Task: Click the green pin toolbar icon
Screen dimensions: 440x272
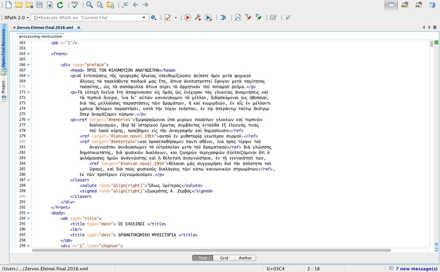Action: 258,17
